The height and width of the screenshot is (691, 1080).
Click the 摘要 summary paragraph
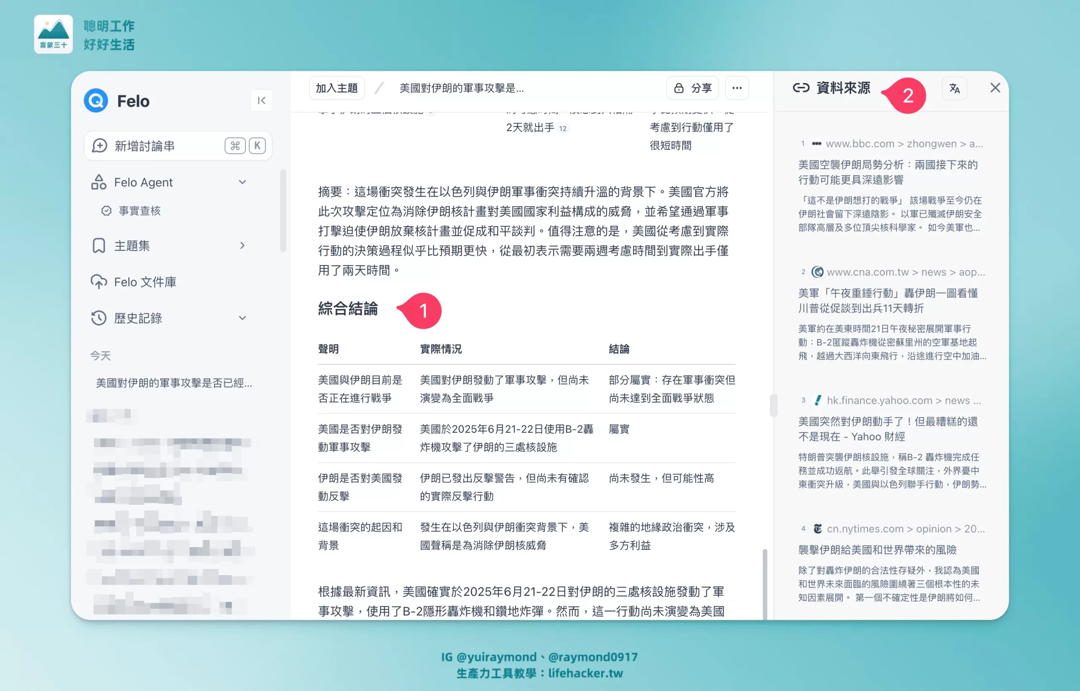point(523,231)
